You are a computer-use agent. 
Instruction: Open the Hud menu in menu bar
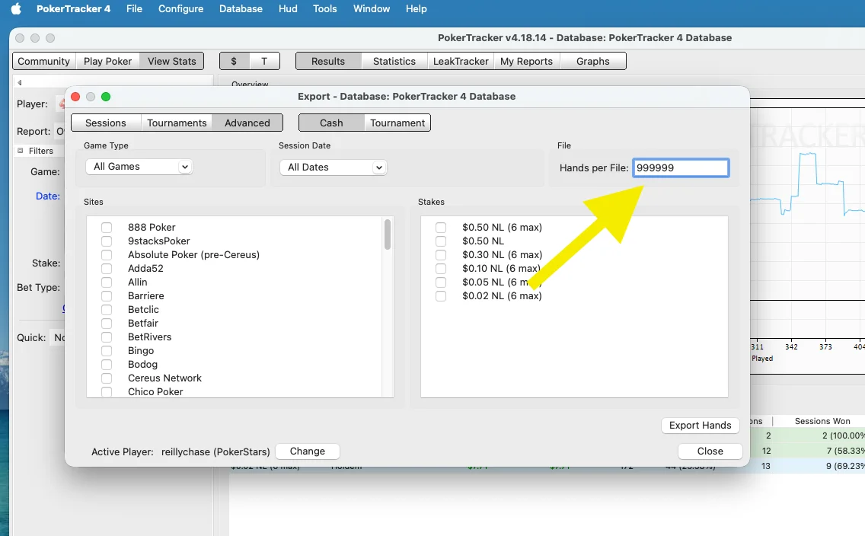tap(288, 9)
